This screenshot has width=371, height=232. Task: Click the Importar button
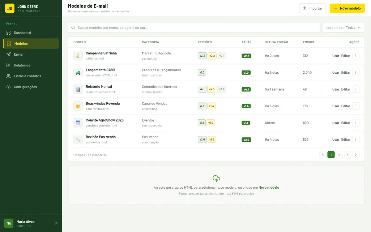[313, 8]
